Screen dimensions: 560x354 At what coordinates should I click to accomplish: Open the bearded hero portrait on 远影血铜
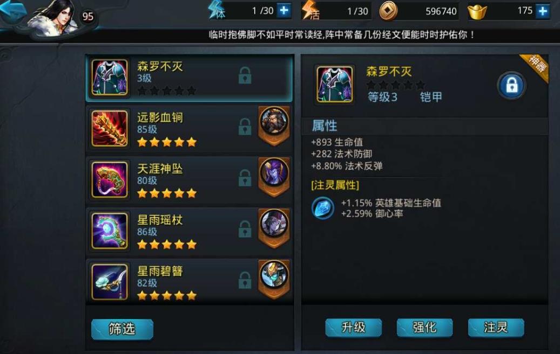pos(274,121)
